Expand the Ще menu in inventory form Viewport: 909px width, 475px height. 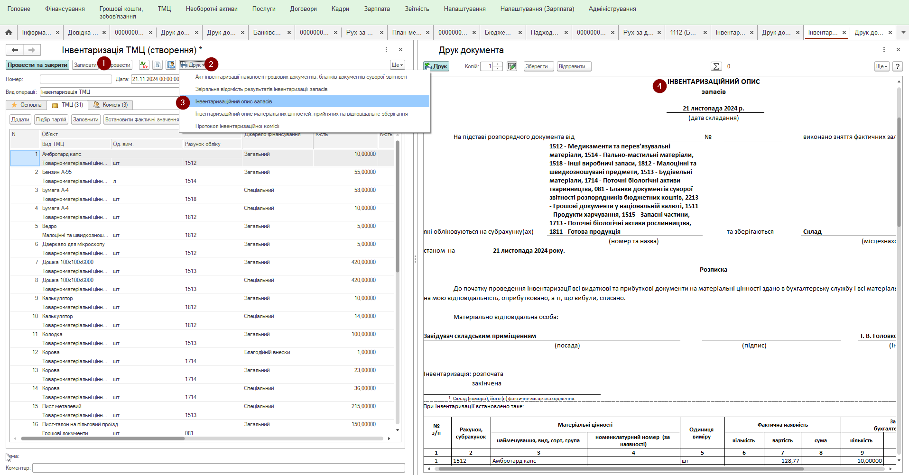coord(397,65)
